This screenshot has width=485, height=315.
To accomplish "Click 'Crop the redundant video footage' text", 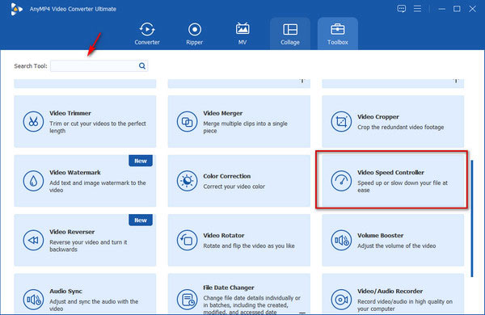I will click(x=401, y=127).
